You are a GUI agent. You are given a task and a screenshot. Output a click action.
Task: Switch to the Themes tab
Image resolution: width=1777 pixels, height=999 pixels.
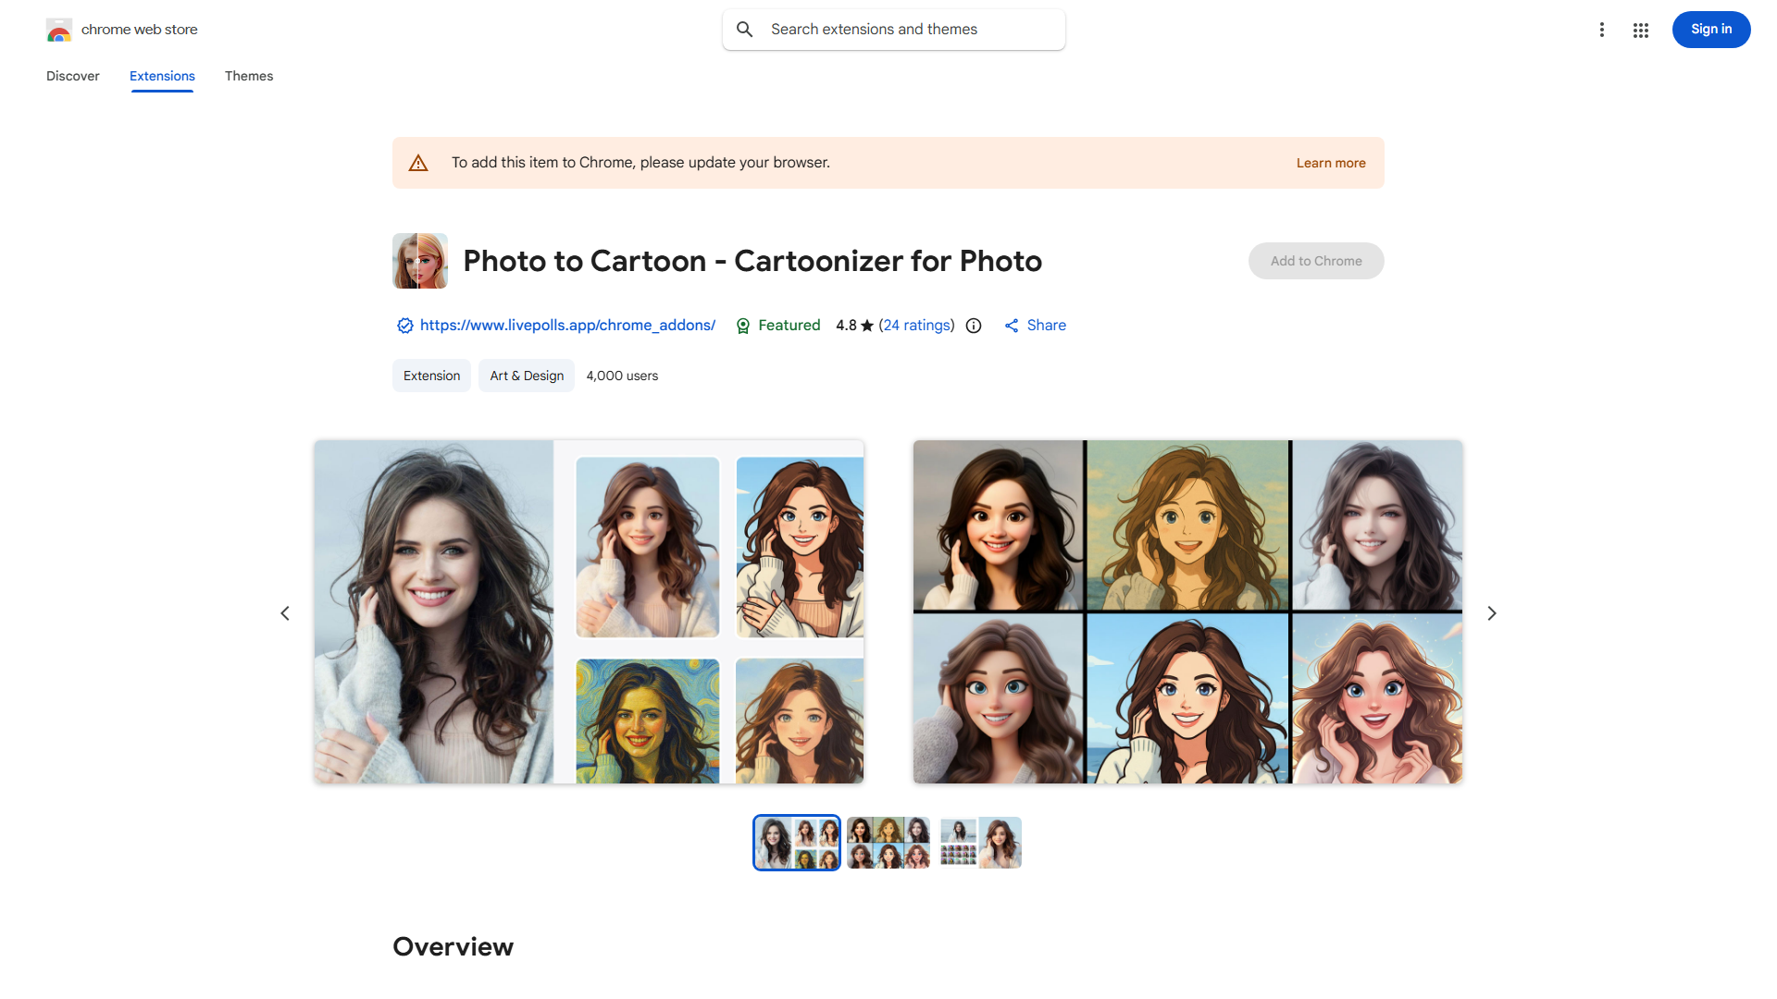248,76
